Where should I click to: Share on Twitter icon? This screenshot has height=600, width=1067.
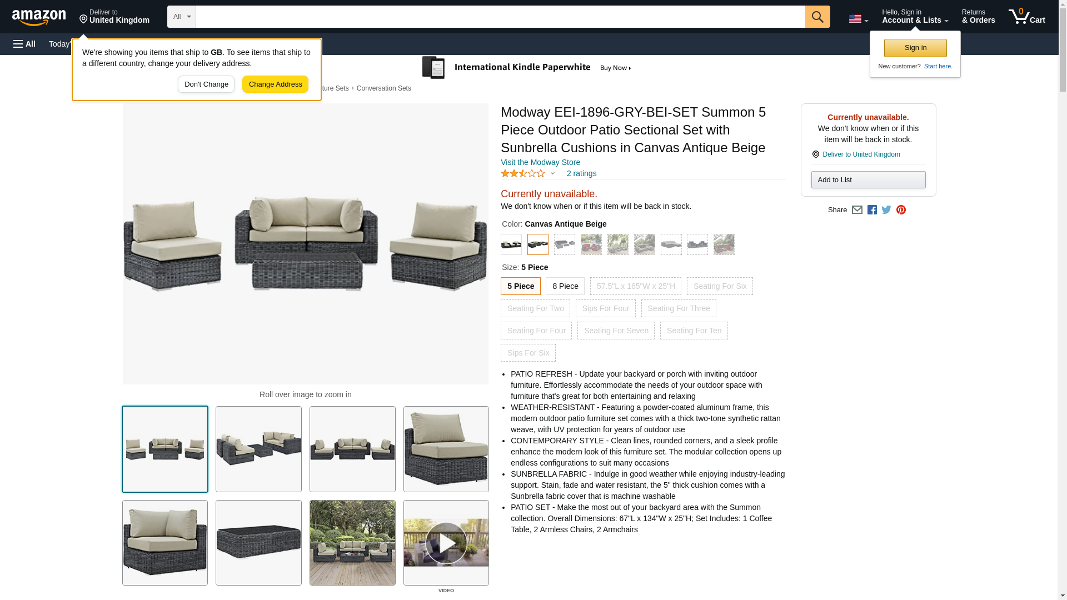[x=886, y=210]
